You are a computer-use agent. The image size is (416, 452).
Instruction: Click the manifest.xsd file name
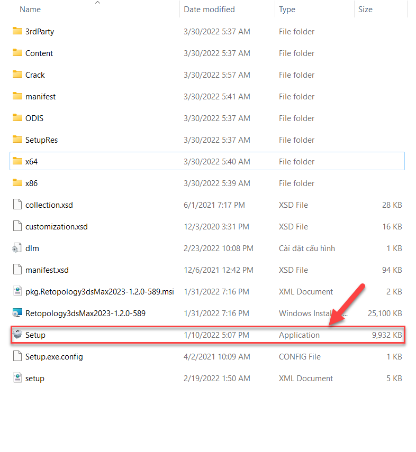tap(47, 270)
